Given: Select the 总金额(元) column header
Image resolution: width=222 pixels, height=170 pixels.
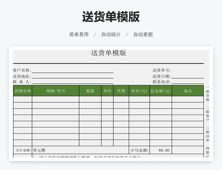Looking at the screenshot, I should tap(161, 91).
